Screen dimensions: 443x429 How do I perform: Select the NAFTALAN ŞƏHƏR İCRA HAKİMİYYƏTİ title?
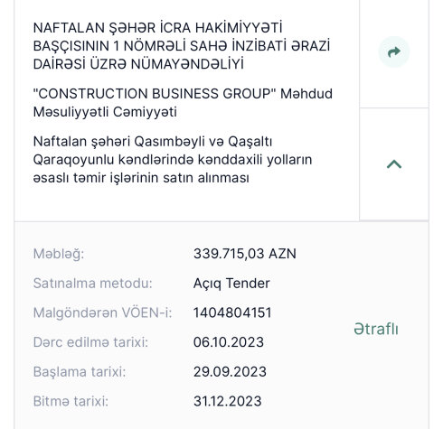[182, 46]
